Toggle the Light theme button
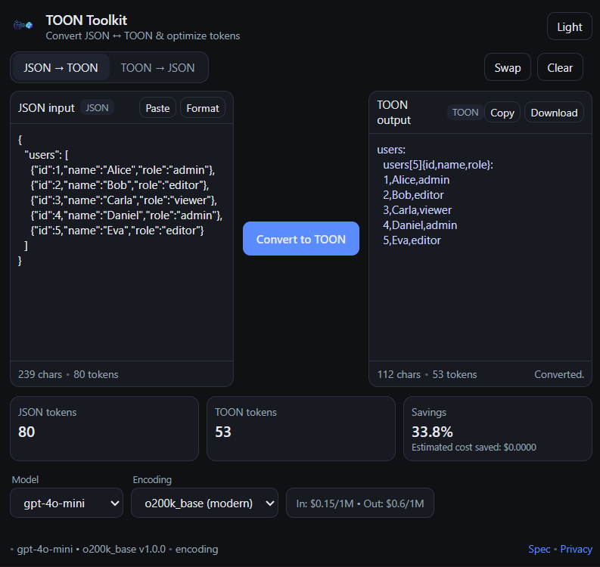This screenshot has width=600, height=567. pos(569,26)
